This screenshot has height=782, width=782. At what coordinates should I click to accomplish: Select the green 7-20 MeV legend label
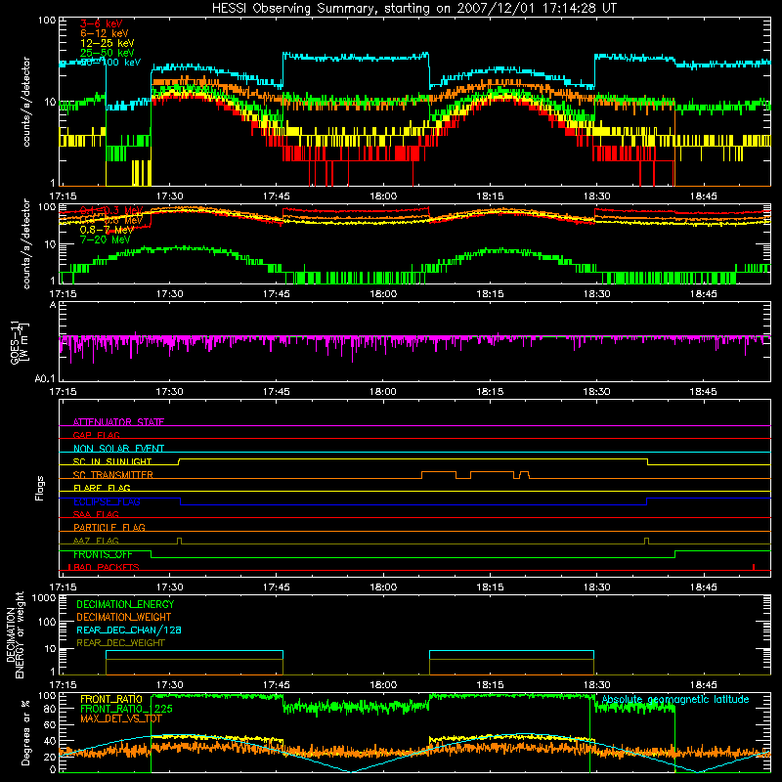pos(105,239)
